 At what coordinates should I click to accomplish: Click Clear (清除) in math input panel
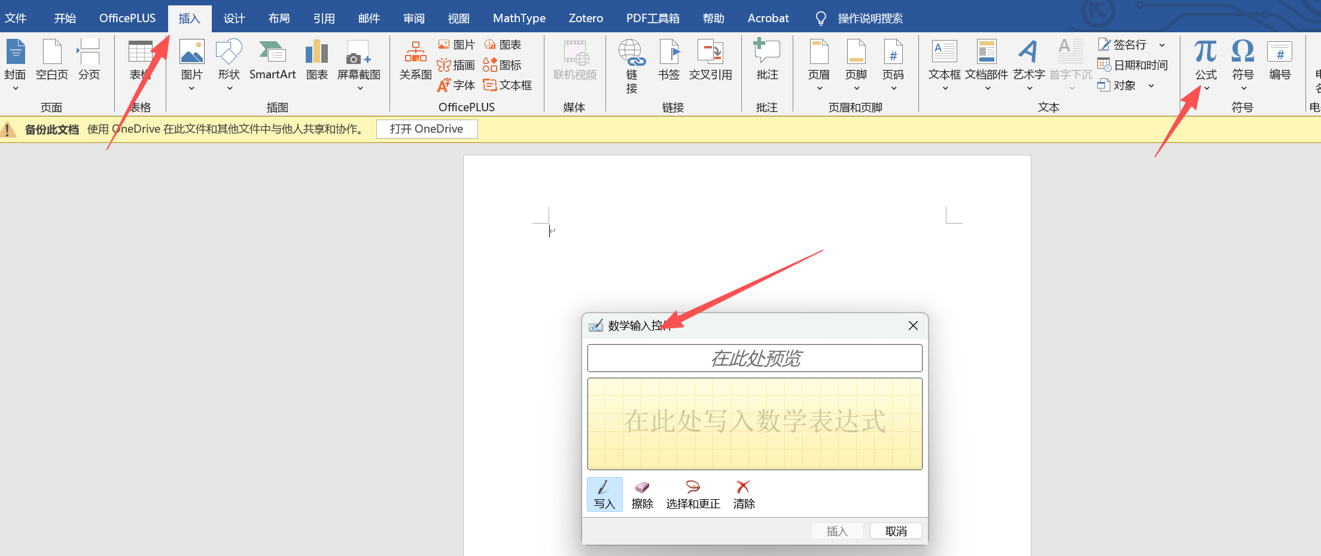pos(744,494)
